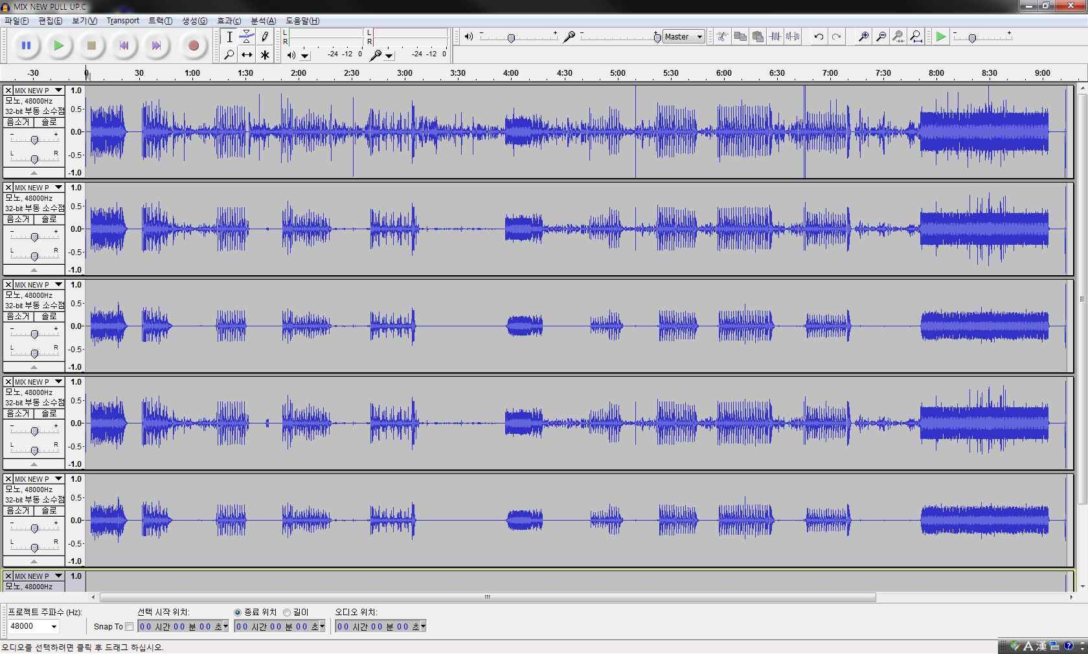Click the Play-at-speed green triangle
Viewport: 1088px width, 654px height.
click(x=941, y=36)
